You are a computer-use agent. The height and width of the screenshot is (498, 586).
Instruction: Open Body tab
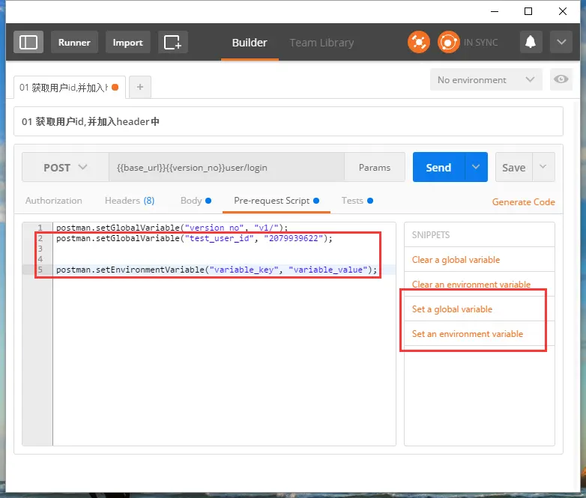coord(196,201)
